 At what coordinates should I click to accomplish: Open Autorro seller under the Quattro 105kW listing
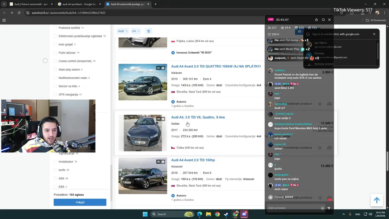pyautogui.click(x=181, y=102)
